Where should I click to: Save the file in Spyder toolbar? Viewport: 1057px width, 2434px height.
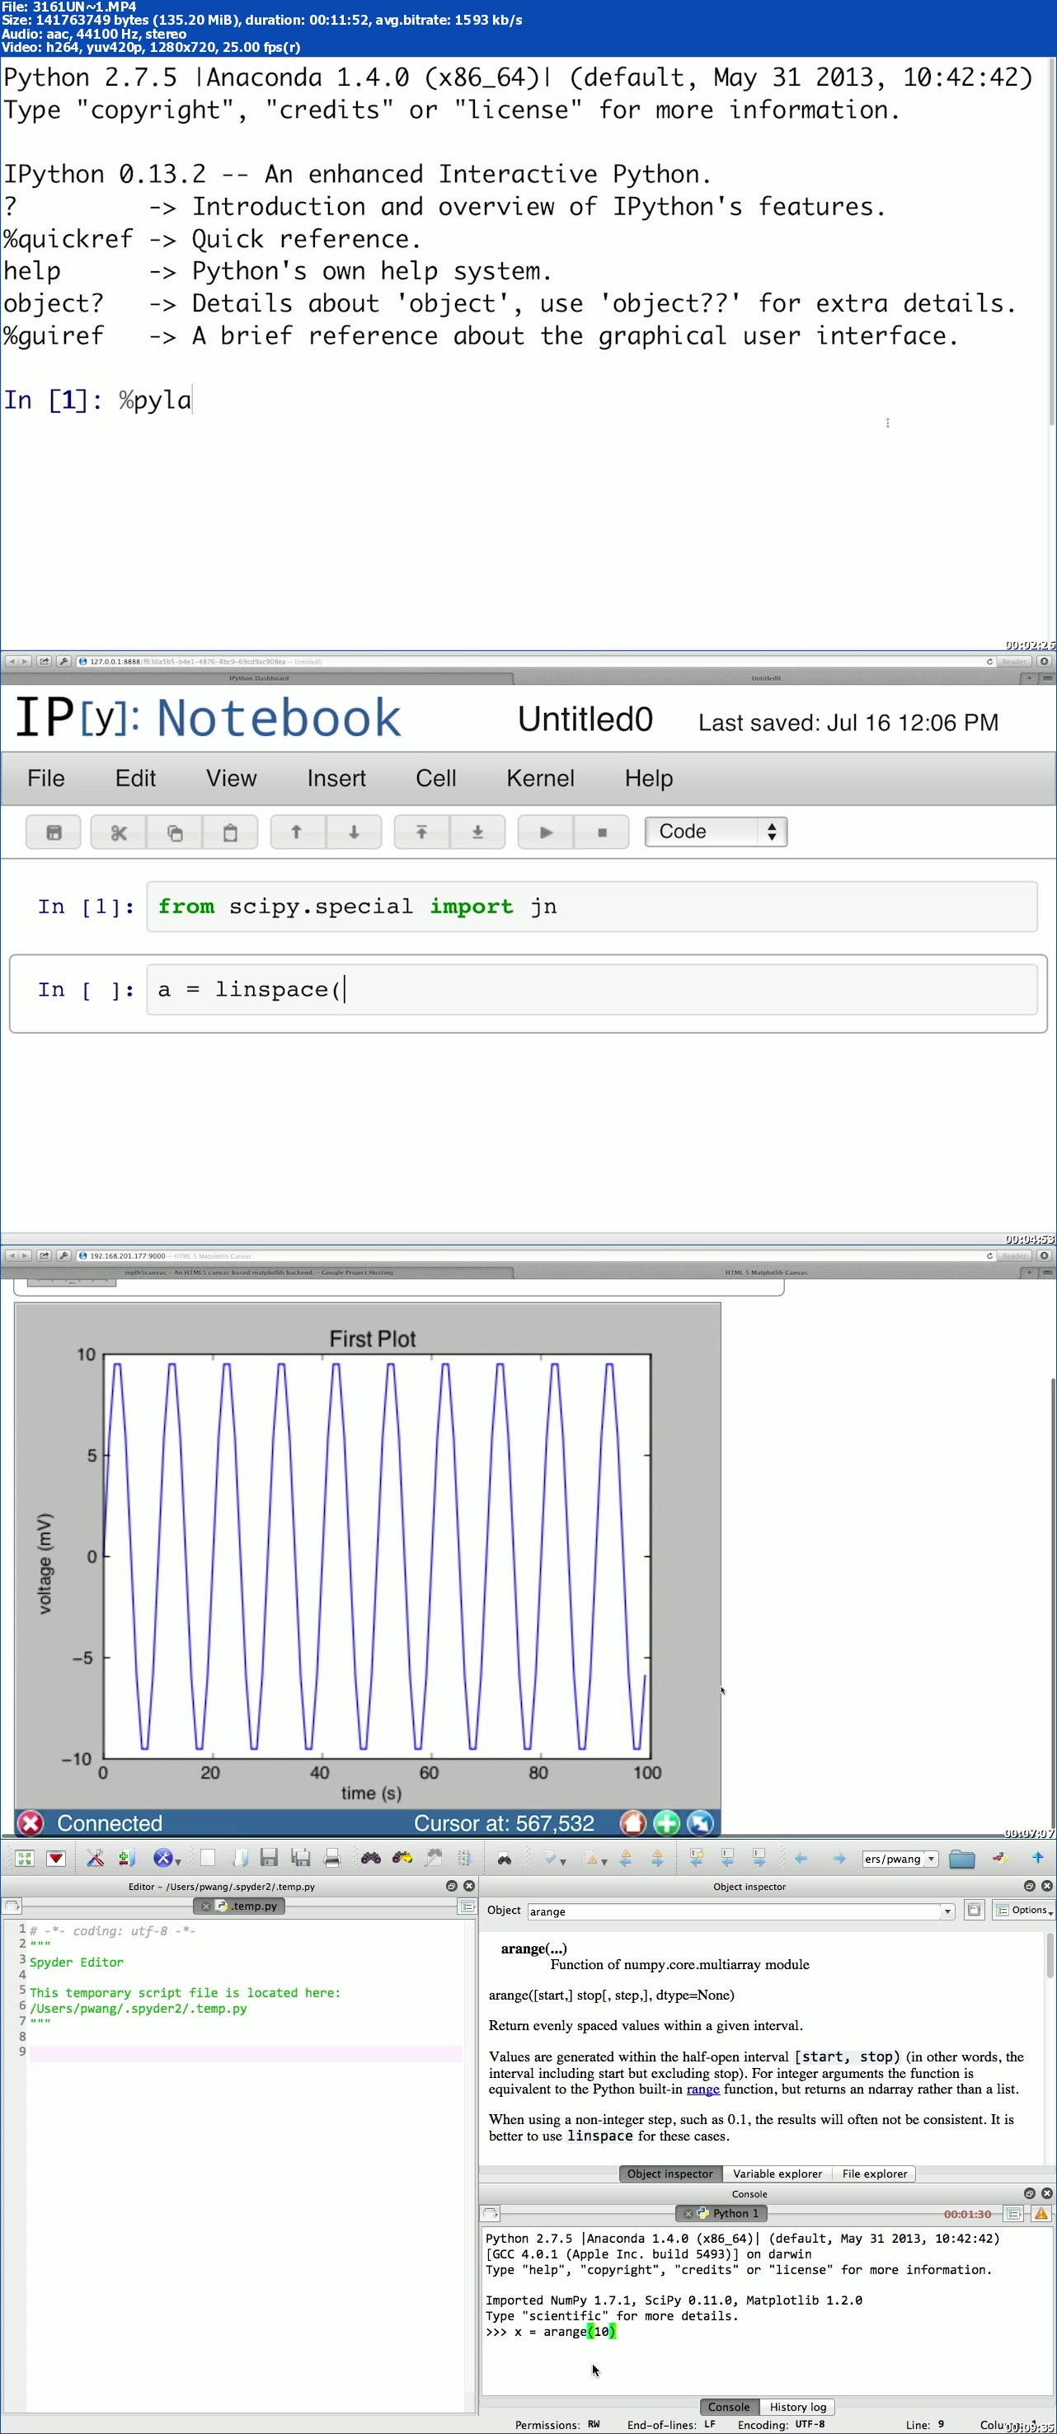pos(270,1858)
